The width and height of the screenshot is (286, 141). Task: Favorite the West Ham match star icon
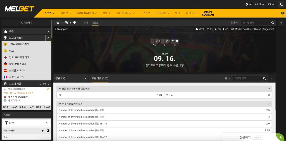(x=48, y=89)
